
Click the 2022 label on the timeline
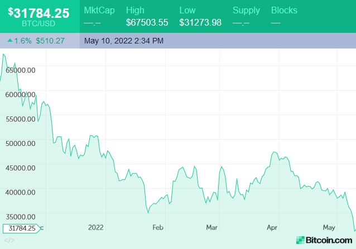[x=96, y=227]
